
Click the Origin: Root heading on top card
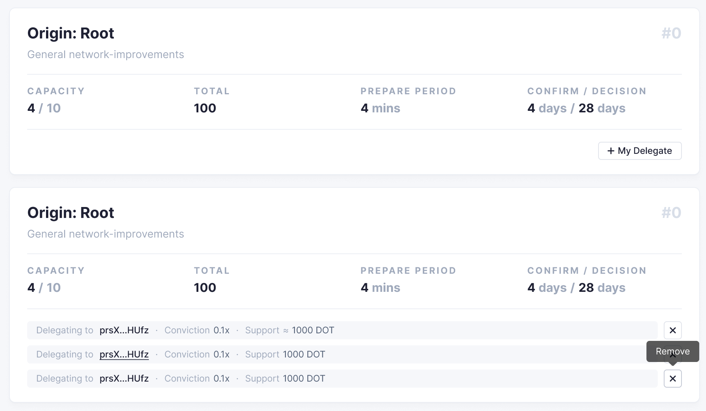(71, 33)
